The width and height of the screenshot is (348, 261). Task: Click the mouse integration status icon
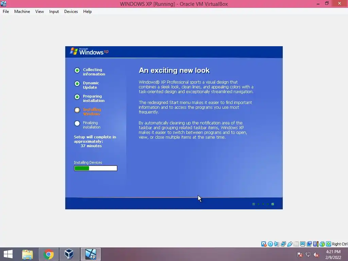pyautogui.click(x=322, y=244)
